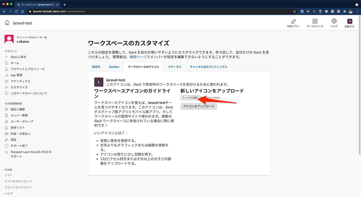The width and height of the screenshot is (361, 197).
Task: Click the ヘルプ lifebuoy icon
Action: coord(334,21)
